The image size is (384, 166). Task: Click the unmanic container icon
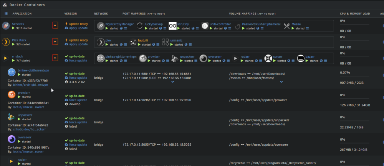point(166,42)
